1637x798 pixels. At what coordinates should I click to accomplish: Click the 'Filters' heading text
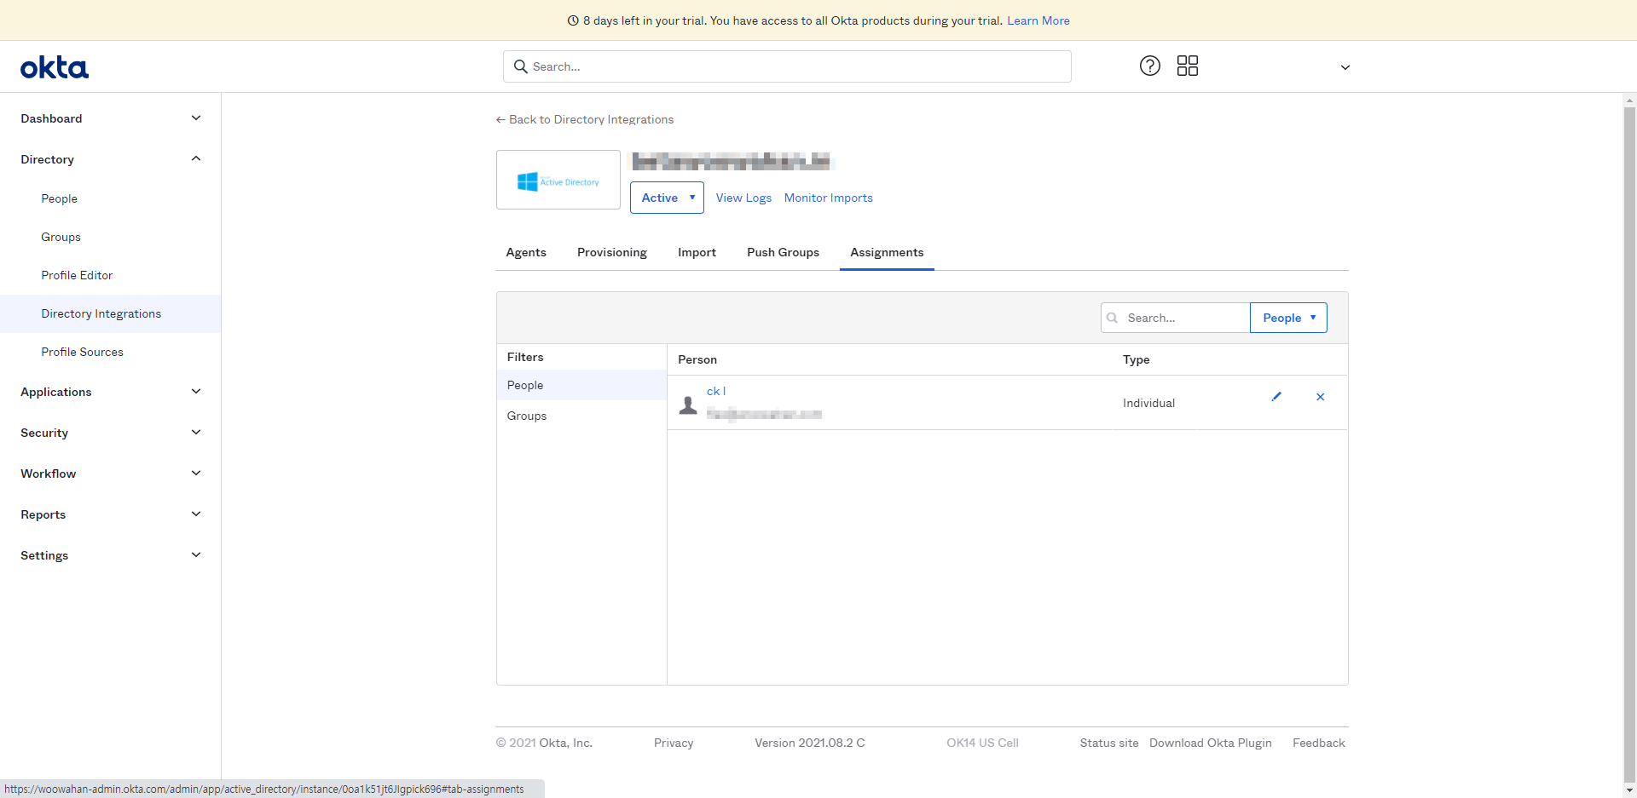(x=525, y=357)
